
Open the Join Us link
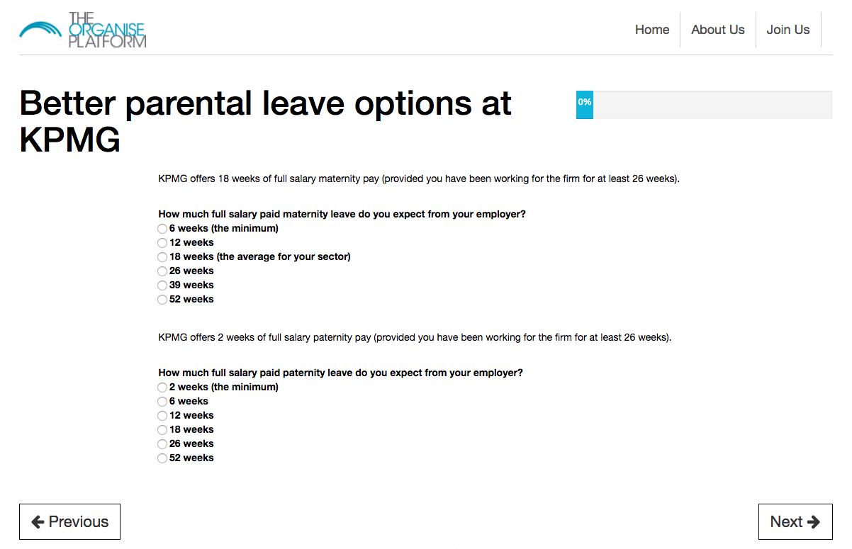[x=787, y=30]
